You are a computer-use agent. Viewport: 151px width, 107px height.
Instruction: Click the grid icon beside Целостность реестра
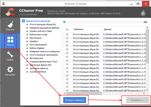(x=23, y=21)
